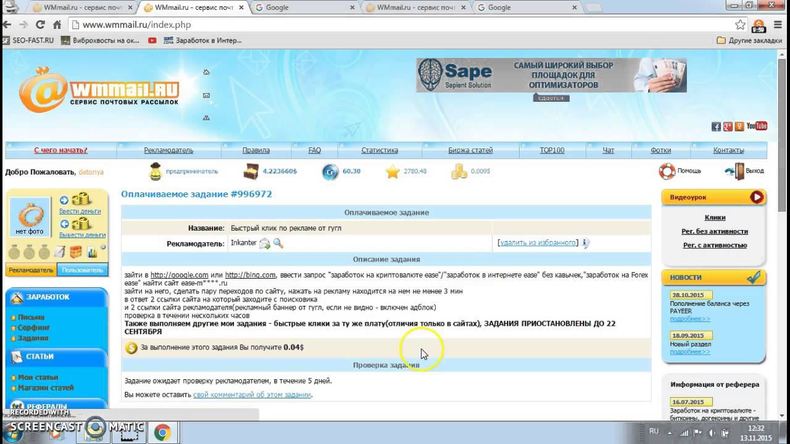Click the Facebook social icon
The width and height of the screenshot is (790, 444).
point(716,126)
